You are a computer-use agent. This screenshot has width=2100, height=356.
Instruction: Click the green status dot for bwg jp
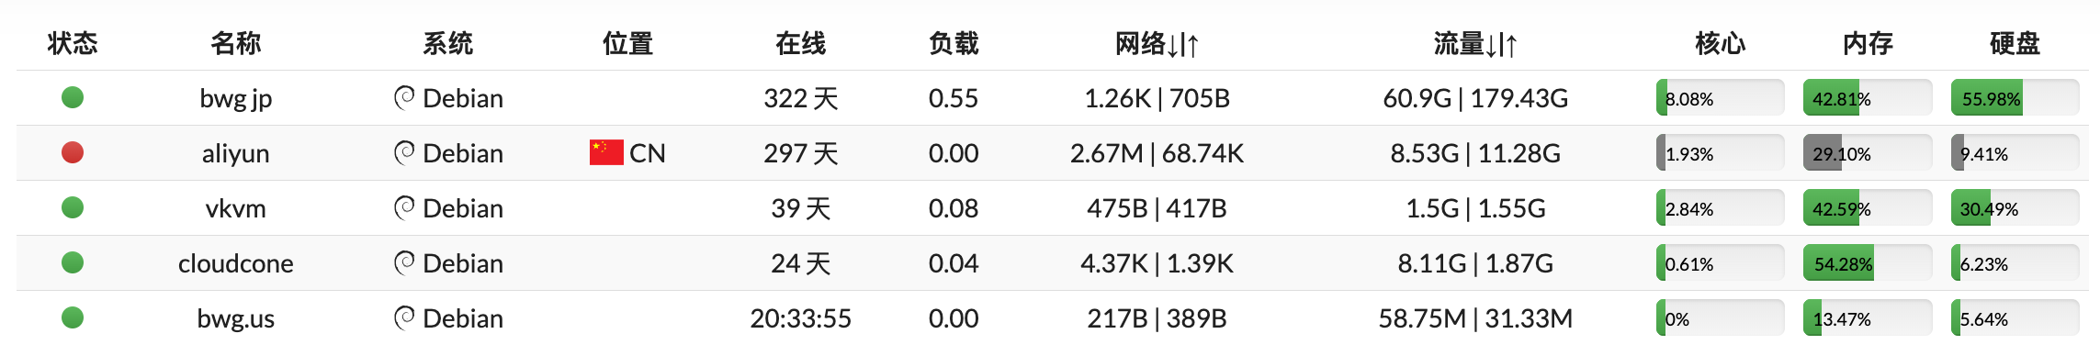73,97
